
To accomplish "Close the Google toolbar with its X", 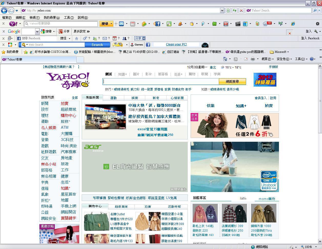I will [x=3, y=31].
